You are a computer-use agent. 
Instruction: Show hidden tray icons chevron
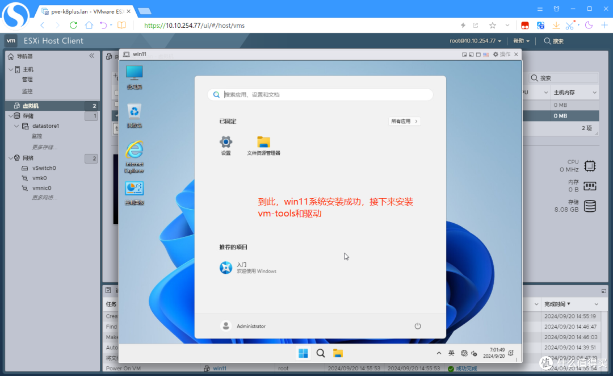(439, 353)
